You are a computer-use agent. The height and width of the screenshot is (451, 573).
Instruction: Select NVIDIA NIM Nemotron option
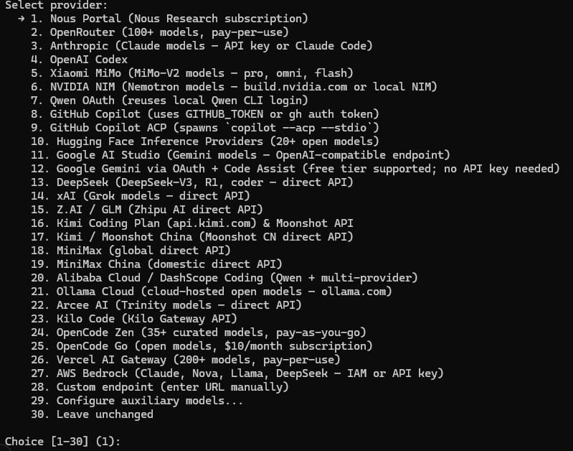click(x=234, y=87)
